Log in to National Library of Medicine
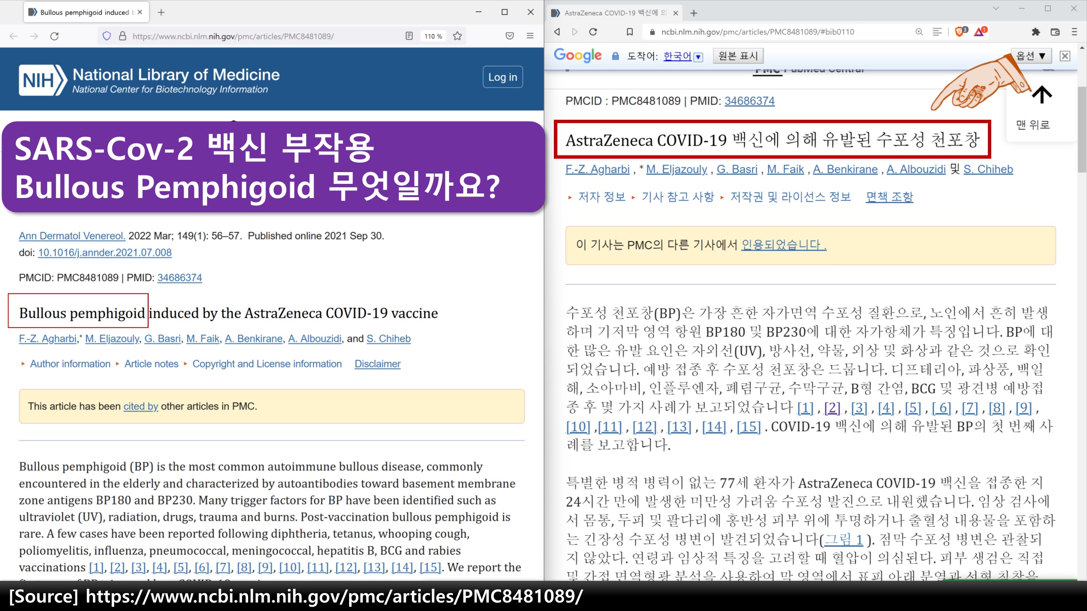 [x=502, y=77]
